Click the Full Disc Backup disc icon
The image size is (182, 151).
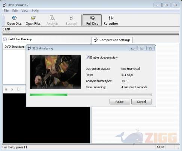coord(5,39)
